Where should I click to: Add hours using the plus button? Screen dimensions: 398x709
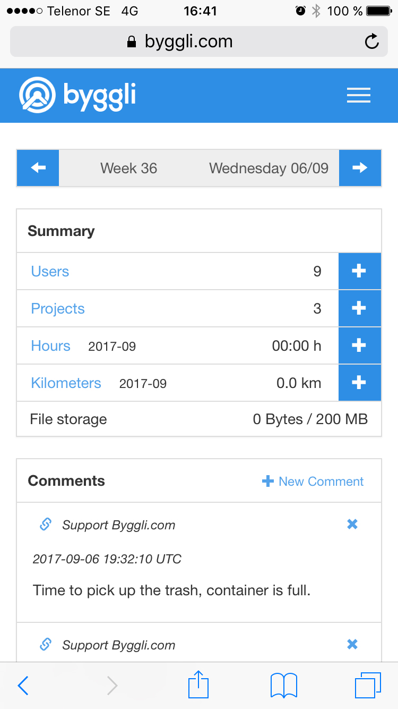(359, 345)
